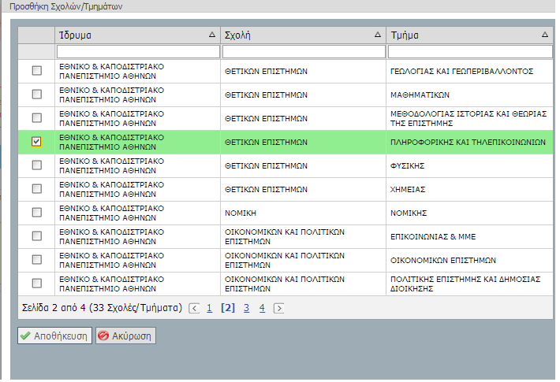Select ΜΕΘΟΔΟΛΟΓΙΑΣ ΙΣΤΟΡΙΑΣ ΚΑΙ ΘΕΩΡΙΑΣ cell

469,118
